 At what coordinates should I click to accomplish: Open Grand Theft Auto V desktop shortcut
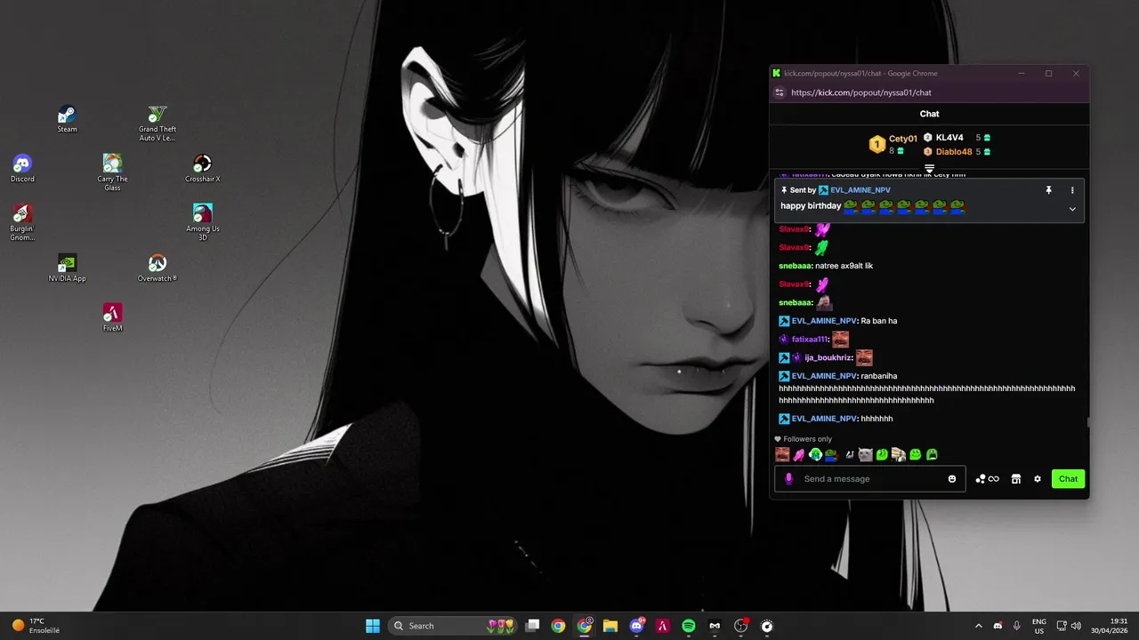coord(157,124)
